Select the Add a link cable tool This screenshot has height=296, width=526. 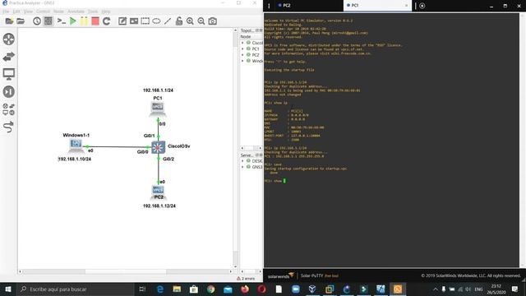[9, 127]
